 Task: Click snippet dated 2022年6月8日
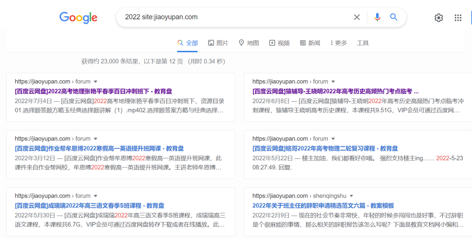pos(358,106)
